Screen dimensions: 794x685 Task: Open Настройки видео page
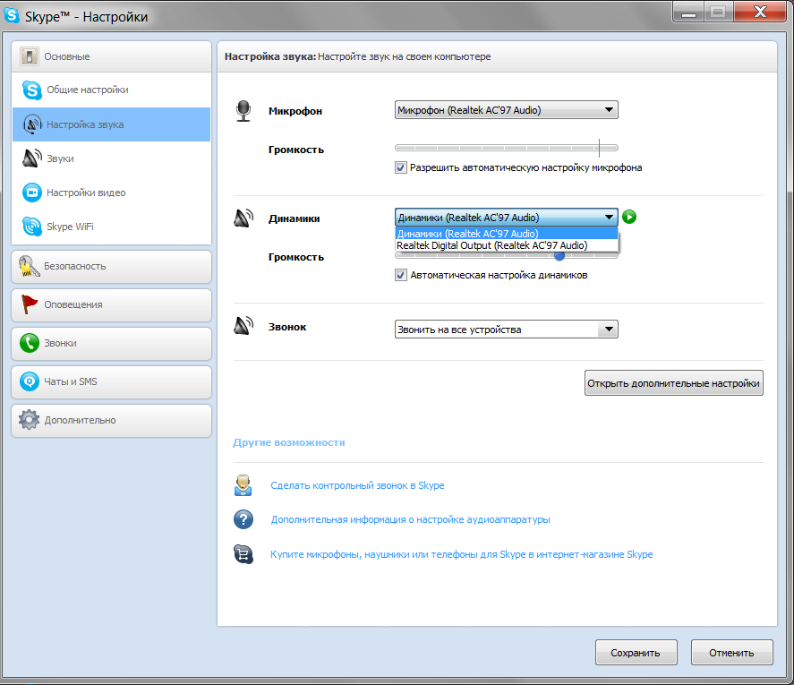tap(111, 193)
